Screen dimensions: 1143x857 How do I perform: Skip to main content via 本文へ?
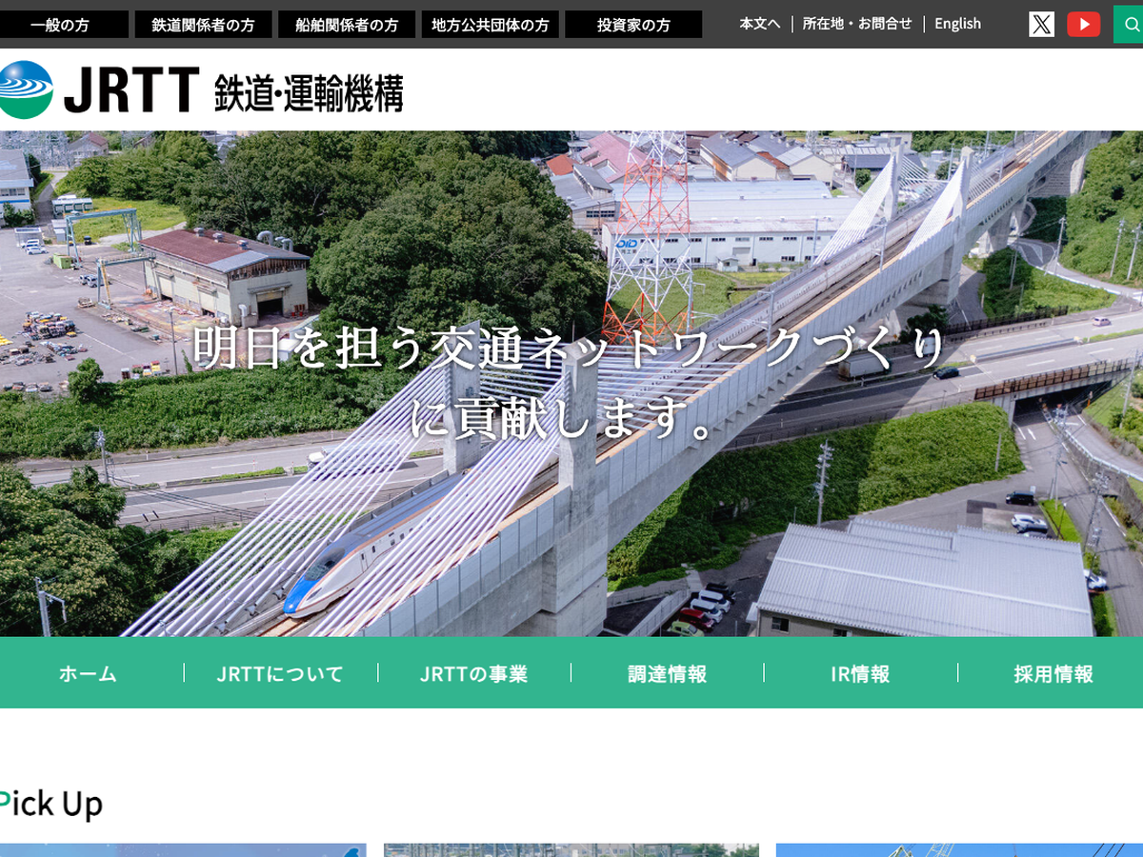pyautogui.click(x=759, y=24)
